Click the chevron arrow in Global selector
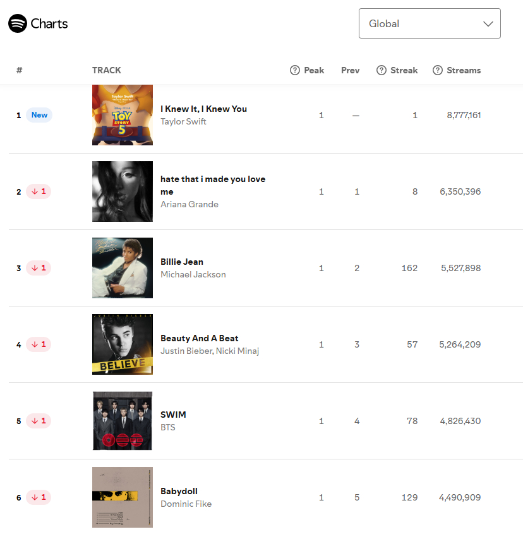This screenshot has width=523, height=534. pos(488,24)
